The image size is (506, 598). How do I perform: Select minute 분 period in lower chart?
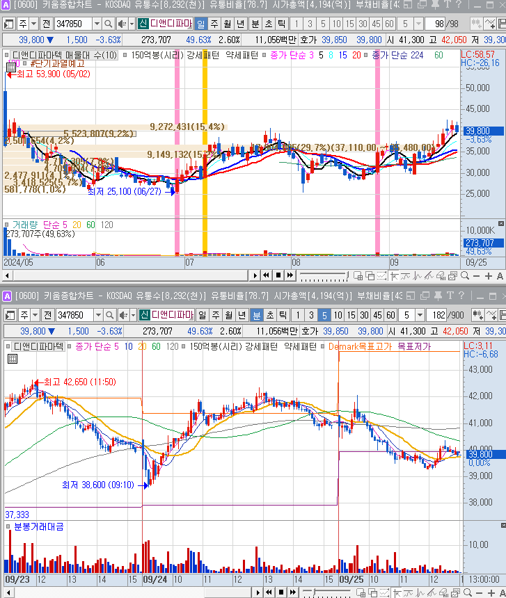[257, 316]
